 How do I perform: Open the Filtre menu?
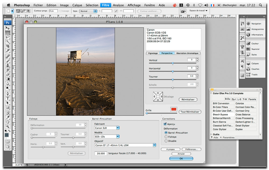tap(105, 5)
